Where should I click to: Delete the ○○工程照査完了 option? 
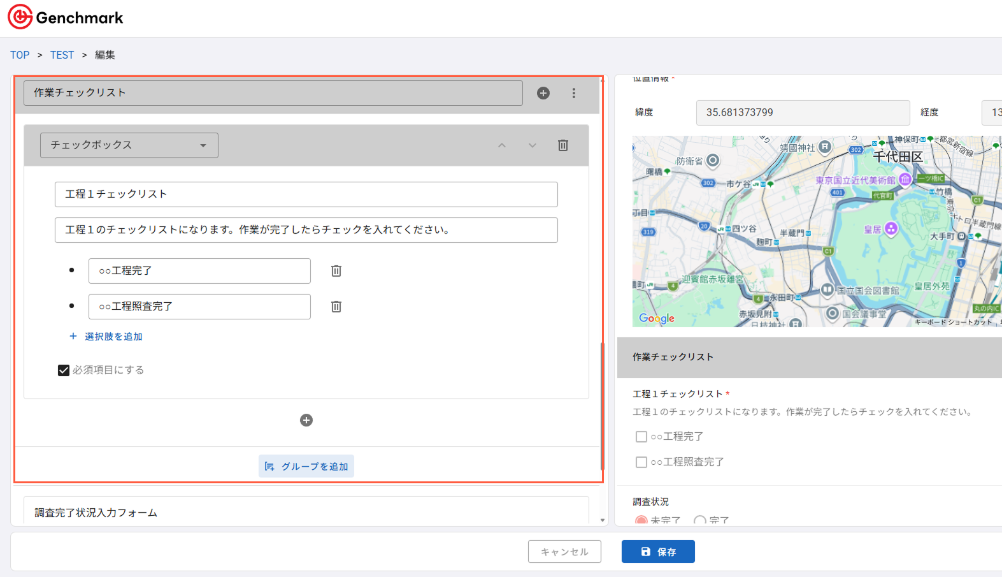(336, 307)
